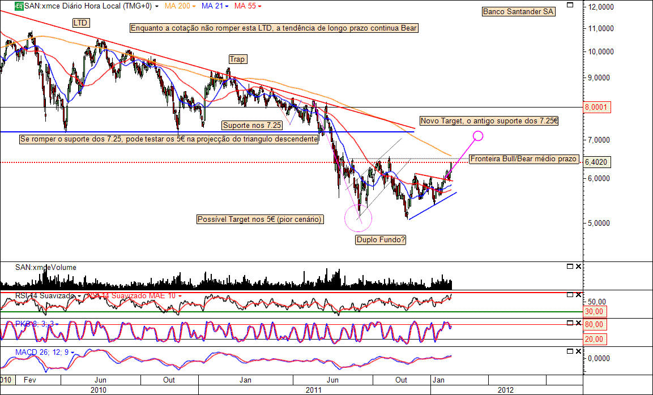Open the PKS 8; 3; 3 dropdown
Screen dimensions: 653x395
pyautogui.click(x=57, y=324)
